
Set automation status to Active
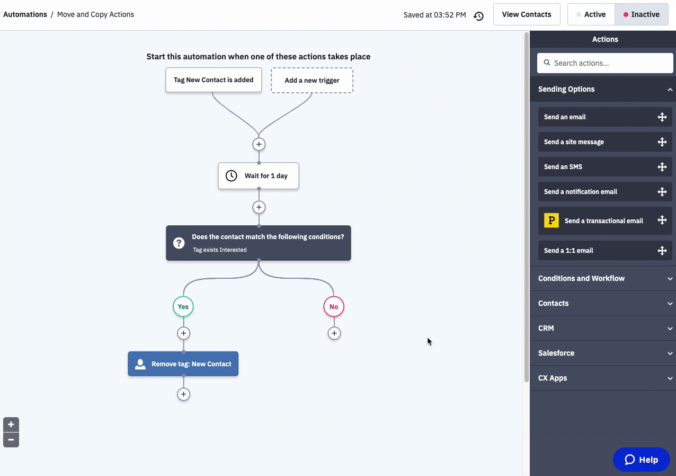(x=591, y=15)
